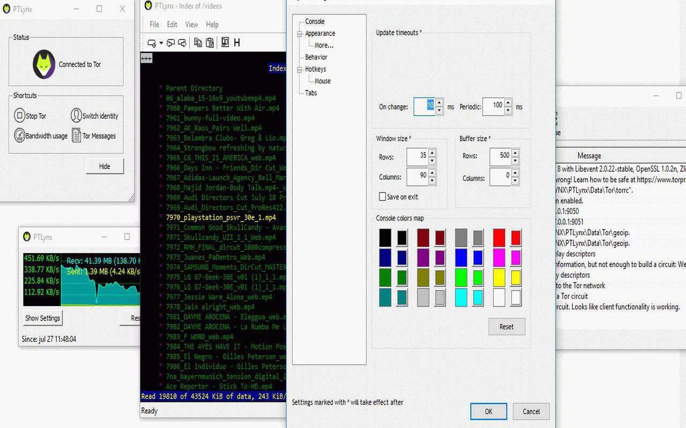686x428 pixels.
Task: Click the OK button
Action: [x=488, y=411]
